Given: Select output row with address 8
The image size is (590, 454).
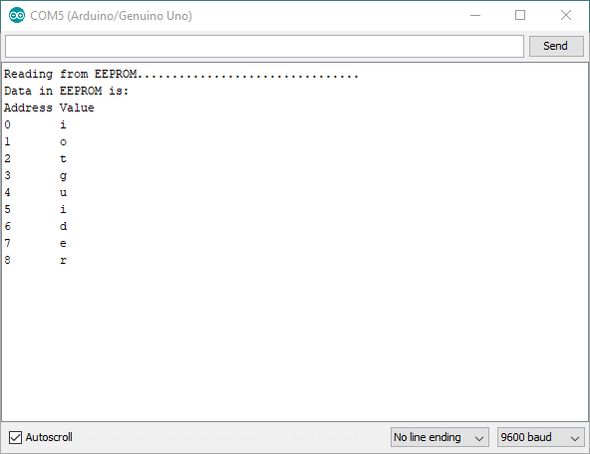Looking at the screenshot, I should pyautogui.click(x=35, y=260).
